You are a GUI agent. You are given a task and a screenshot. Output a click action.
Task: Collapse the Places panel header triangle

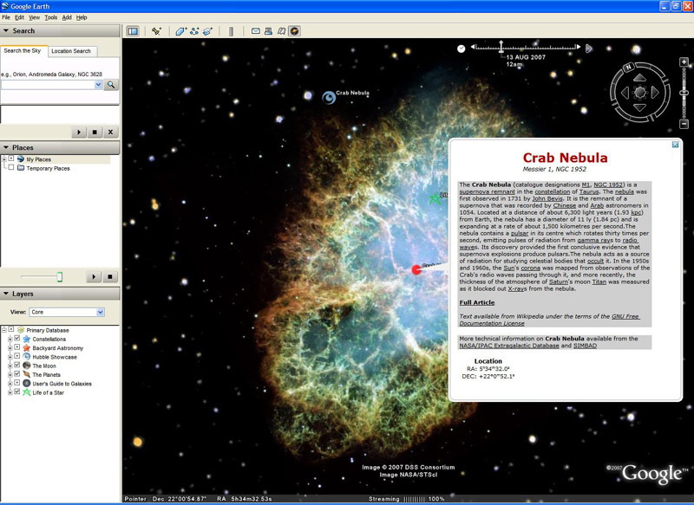click(x=6, y=147)
